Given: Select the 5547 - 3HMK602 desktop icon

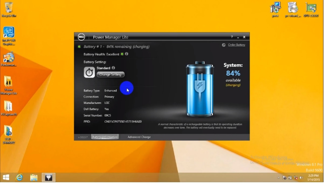Looking at the screenshot, I should (x=9, y=134).
